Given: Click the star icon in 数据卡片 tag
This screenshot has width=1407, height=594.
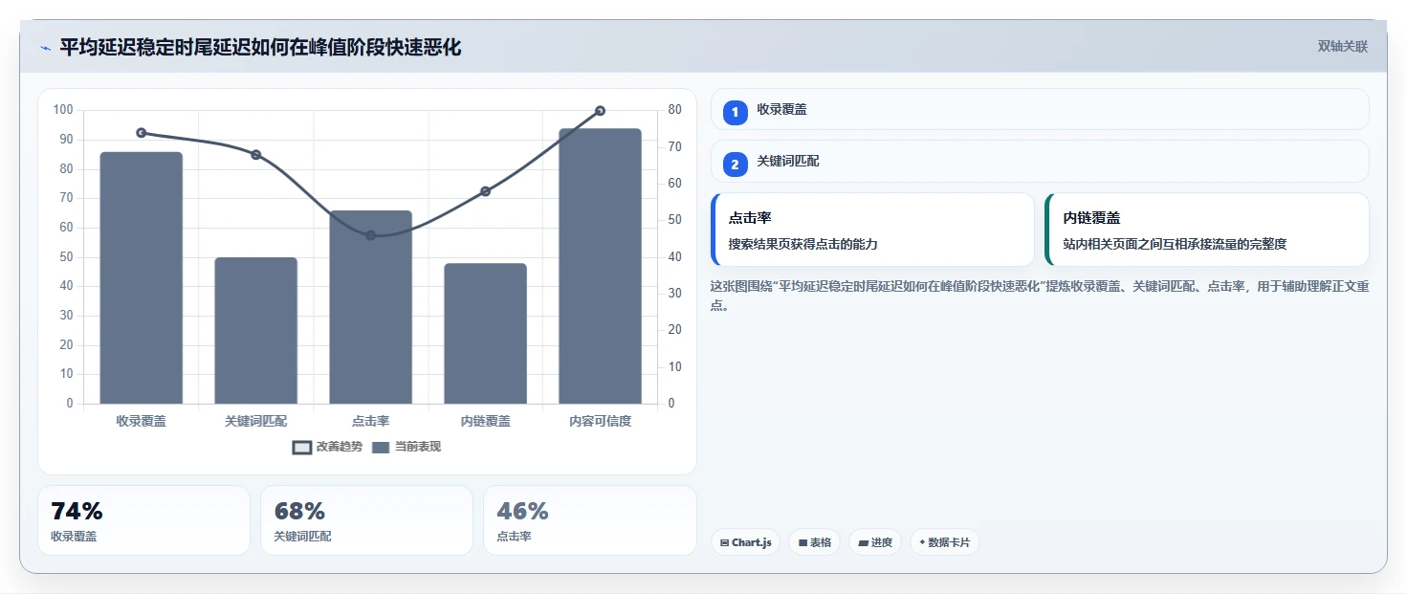Looking at the screenshot, I should [922, 542].
